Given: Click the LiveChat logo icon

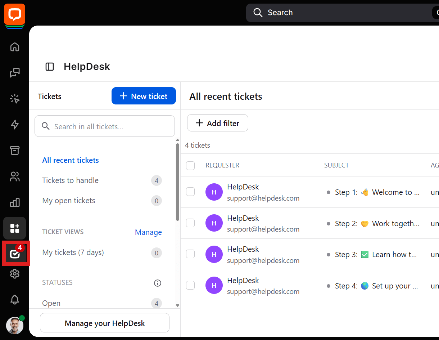Looking at the screenshot, I should [14, 15].
